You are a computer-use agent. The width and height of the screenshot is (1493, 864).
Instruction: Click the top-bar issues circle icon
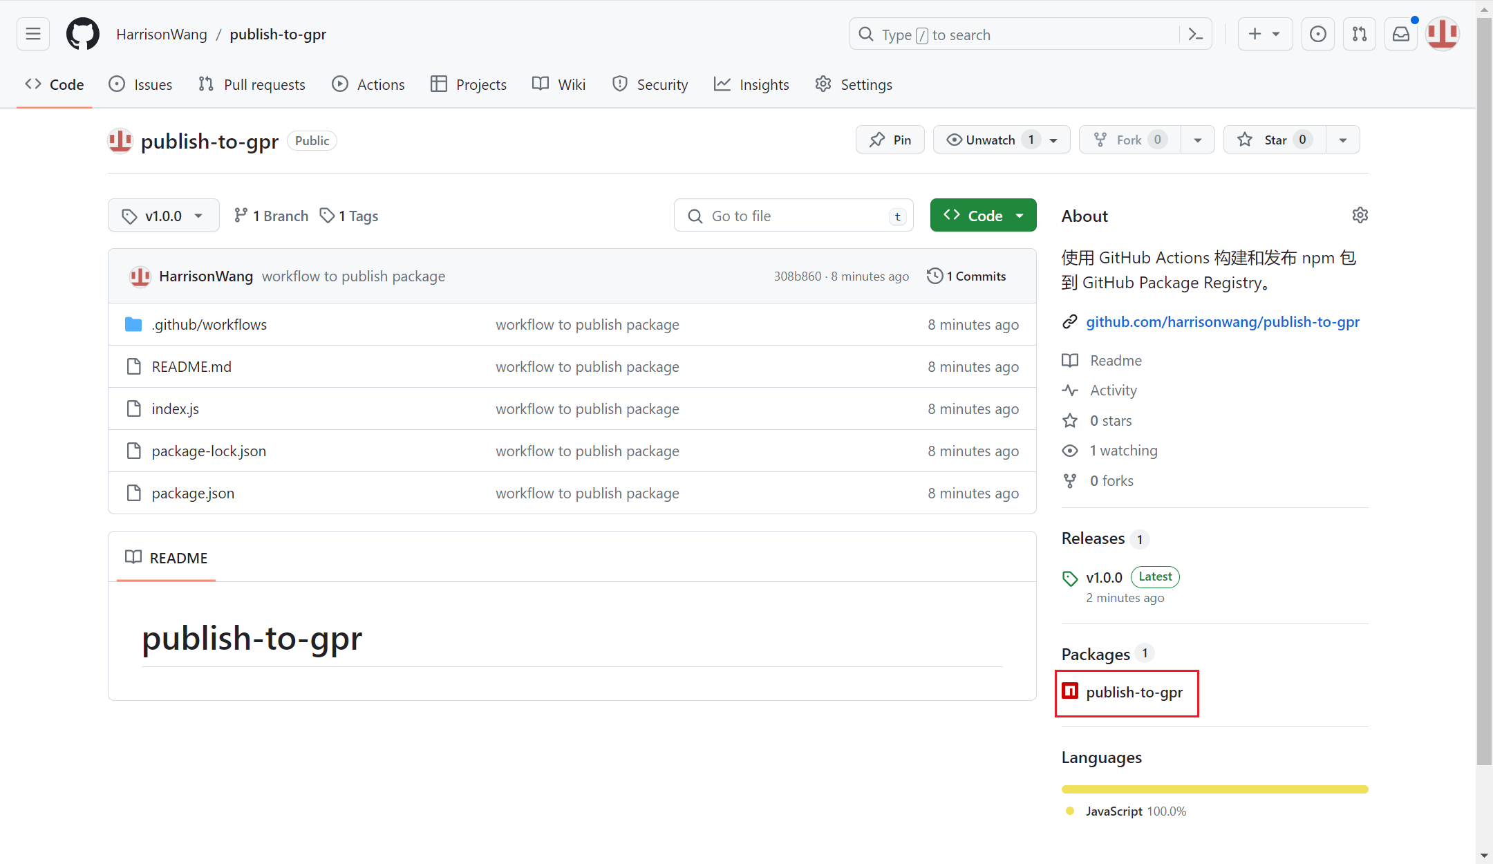point(1318,34)
